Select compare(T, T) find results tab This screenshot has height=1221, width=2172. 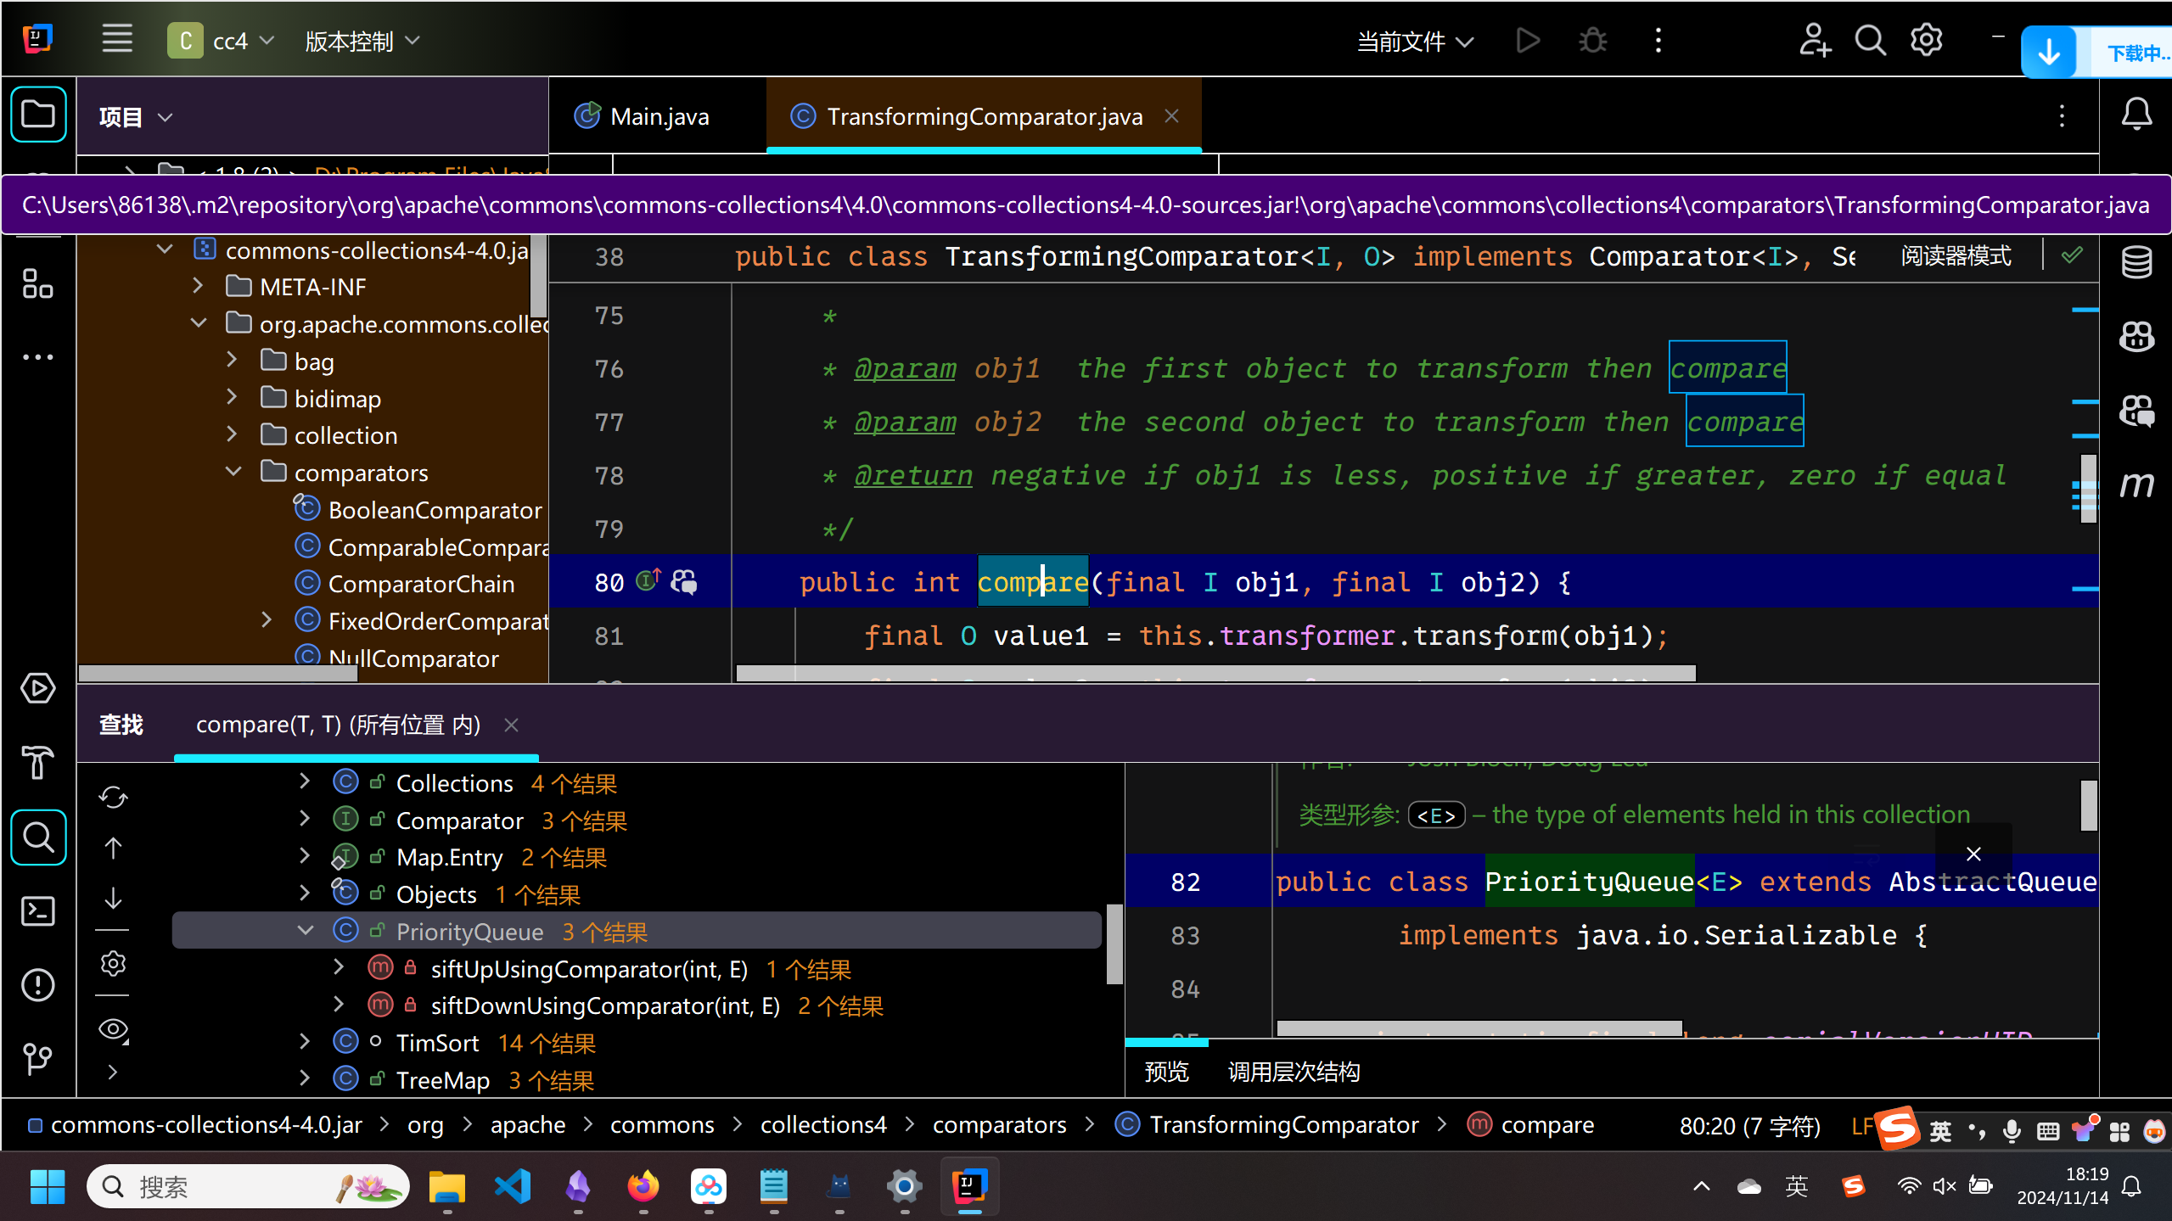coord(339,725)
